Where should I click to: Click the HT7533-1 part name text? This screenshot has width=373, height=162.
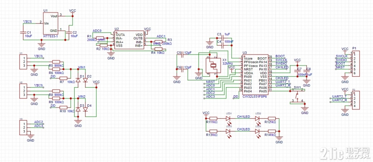tap(51, 36)
